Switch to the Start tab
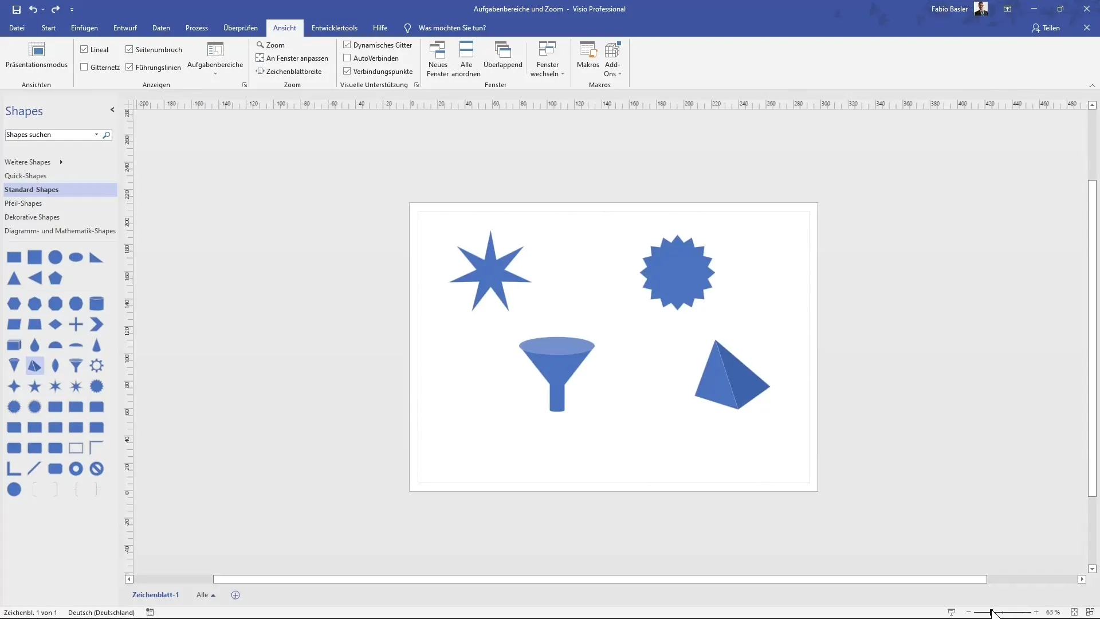Viewport: 1100px width, 619px height. [x=49, y=28]
